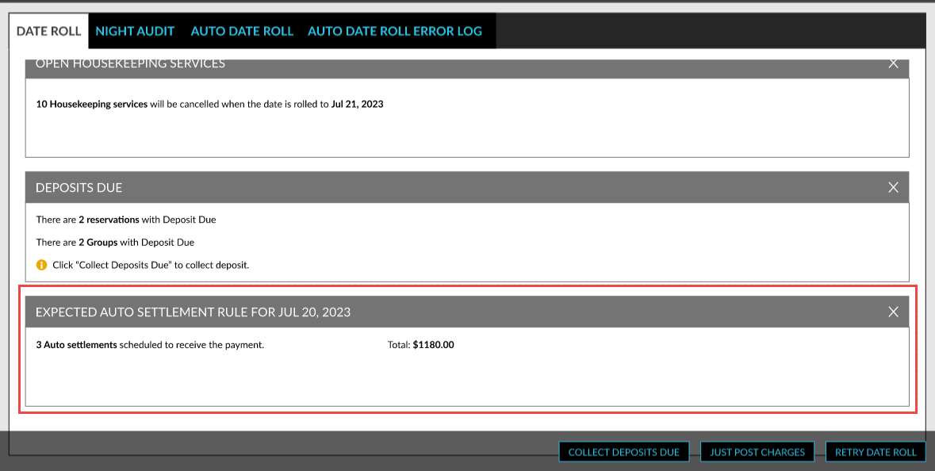Screen dimensions: 935x471
Task: Switch to the Auto Date Roll tab
Action: point(242,31)
